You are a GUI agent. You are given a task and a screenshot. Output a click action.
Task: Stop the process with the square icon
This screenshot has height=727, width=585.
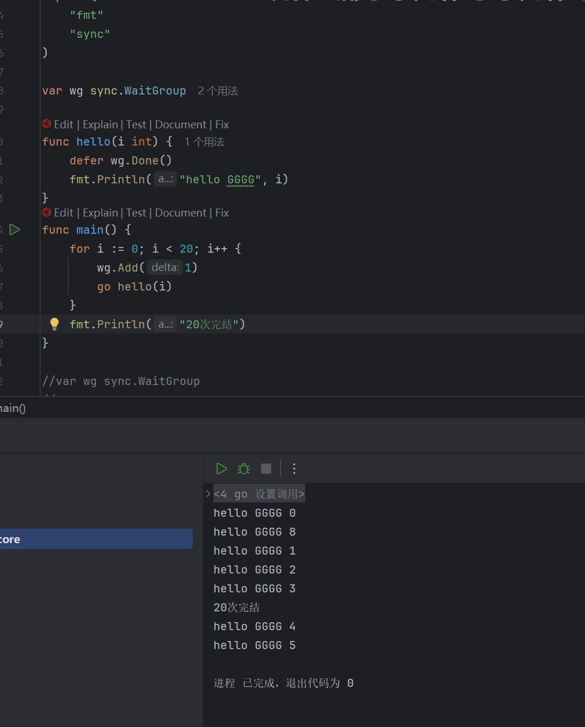pyautogui.click(x=266, y=469)
